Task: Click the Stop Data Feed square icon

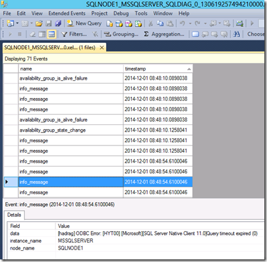Action: click(20, 34)
